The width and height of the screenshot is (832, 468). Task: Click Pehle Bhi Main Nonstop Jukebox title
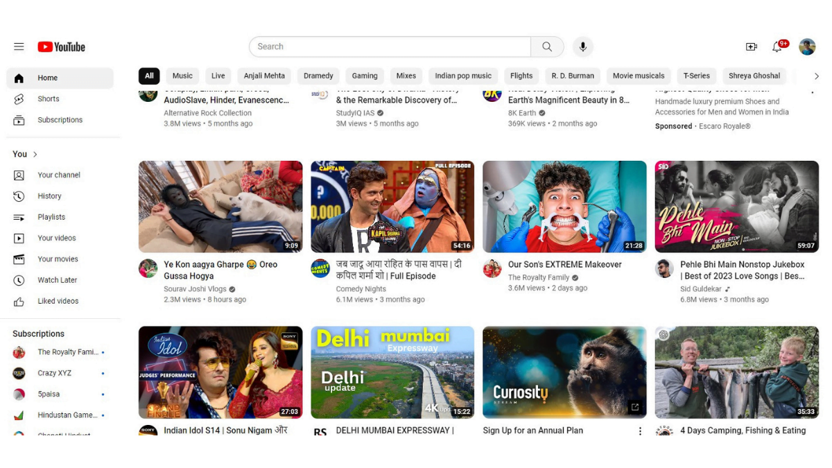[x=743, y=270]
